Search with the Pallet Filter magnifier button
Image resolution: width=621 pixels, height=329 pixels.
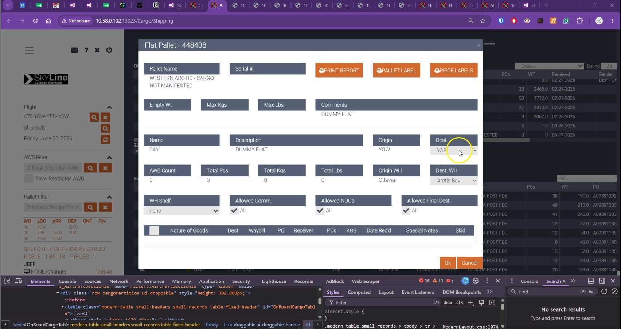[90, 207]
